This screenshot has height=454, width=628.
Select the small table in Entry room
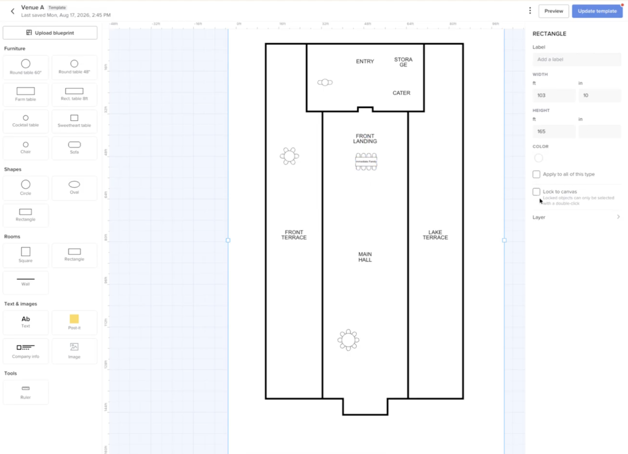(325, 83)
